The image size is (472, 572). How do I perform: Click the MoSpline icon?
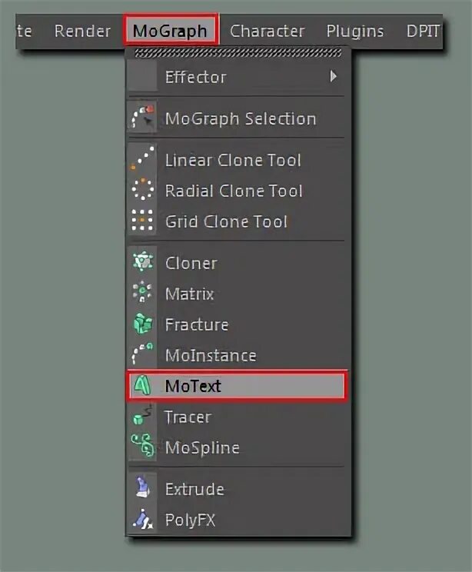(x=142, y=447)
